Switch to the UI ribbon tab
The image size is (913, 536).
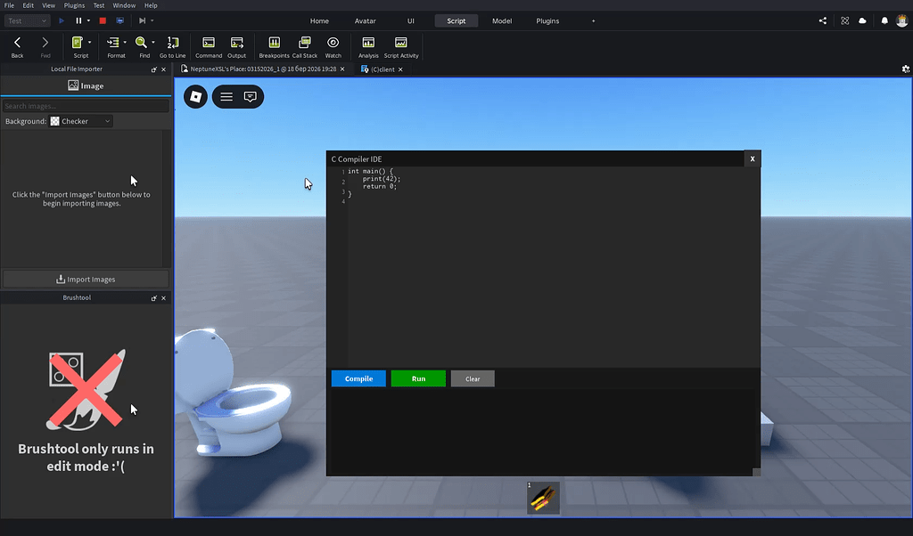[410, 21]
